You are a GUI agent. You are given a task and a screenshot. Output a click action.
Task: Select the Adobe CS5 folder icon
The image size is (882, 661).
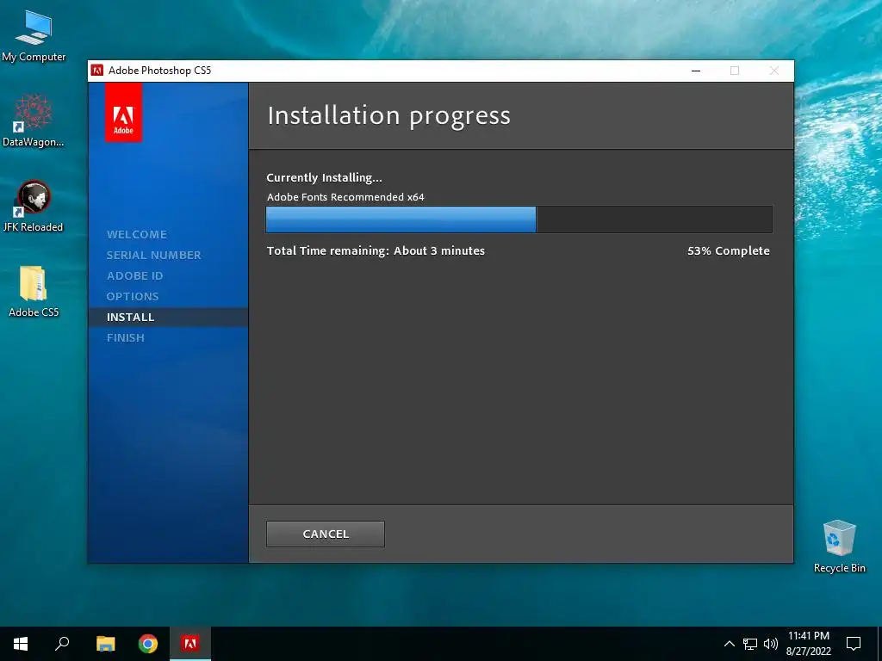click(x=34, y=292)
